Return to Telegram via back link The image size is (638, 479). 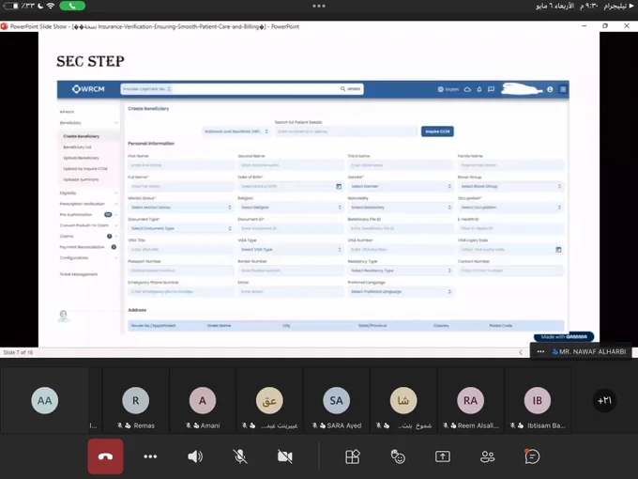(618, 6)
